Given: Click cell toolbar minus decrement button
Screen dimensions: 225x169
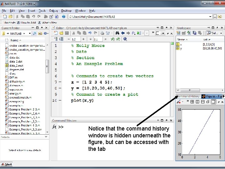Looking at the screenshot, I should coord(69,39).
